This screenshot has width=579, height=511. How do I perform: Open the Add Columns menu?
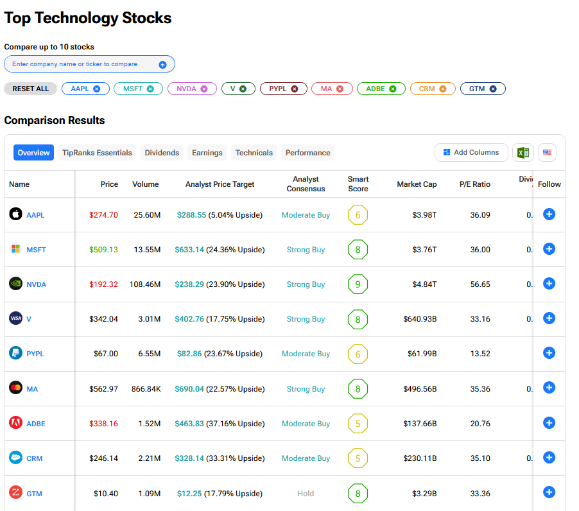[x=471, y=153]
